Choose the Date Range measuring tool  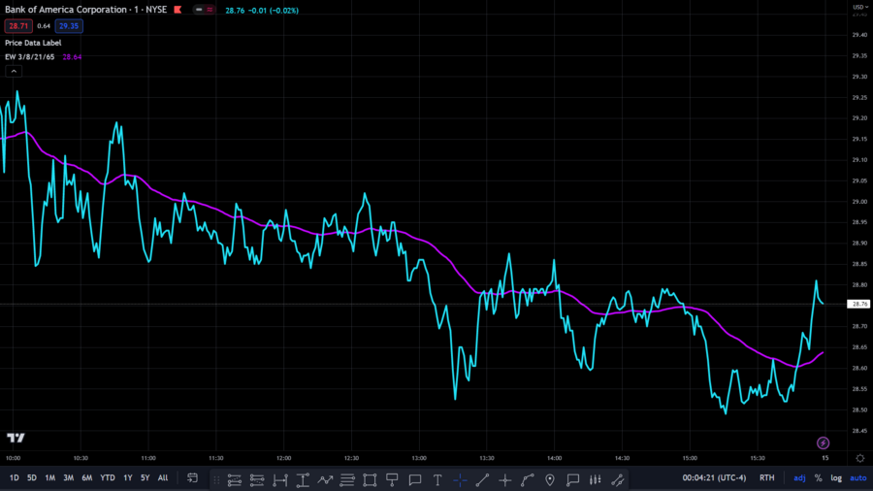(279, 480)
